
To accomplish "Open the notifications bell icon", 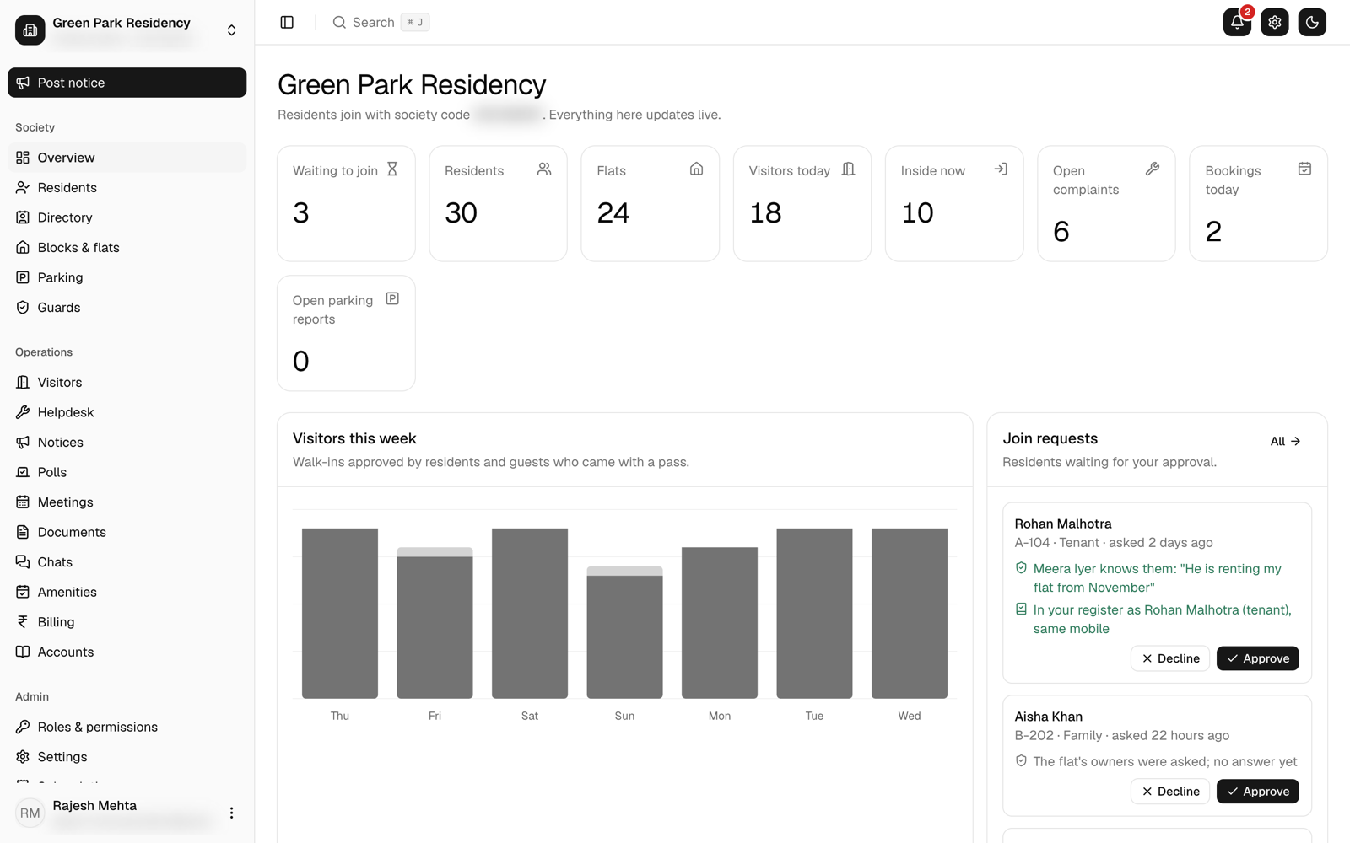I will [x=1237, y=23].
